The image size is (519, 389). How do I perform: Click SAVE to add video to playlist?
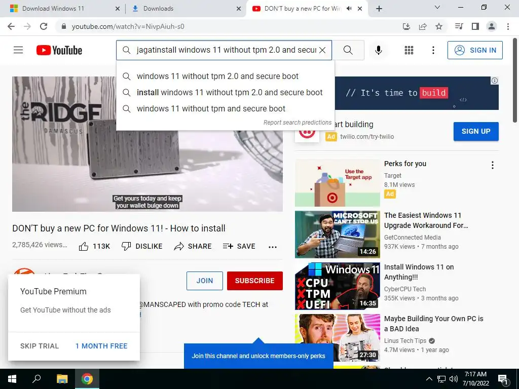(x=239, y=247)
